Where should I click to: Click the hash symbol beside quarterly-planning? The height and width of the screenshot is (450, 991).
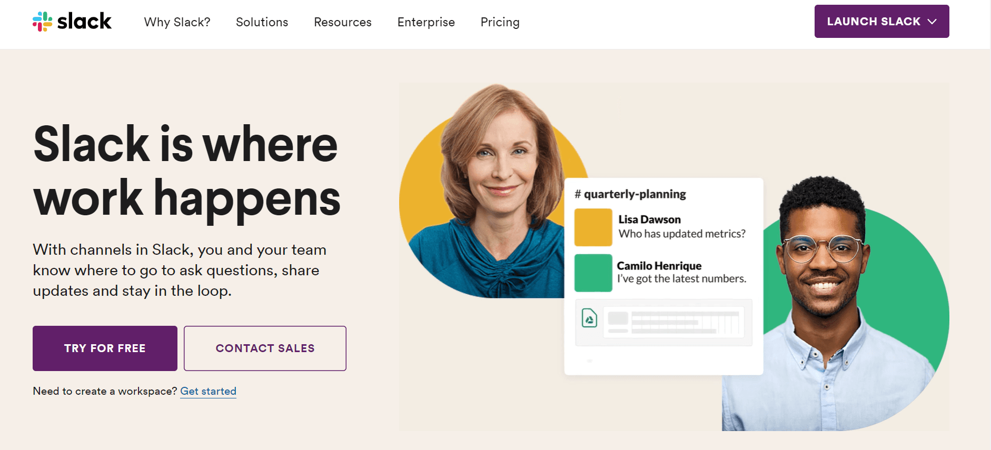click(578, 194)
